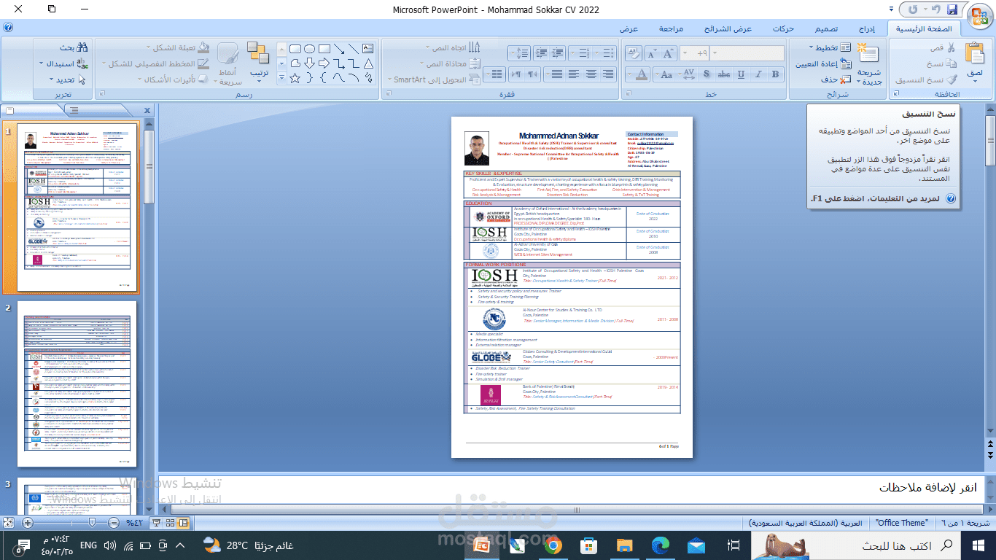
Task: Select the text box shape
Action: (x=368, y=49)
